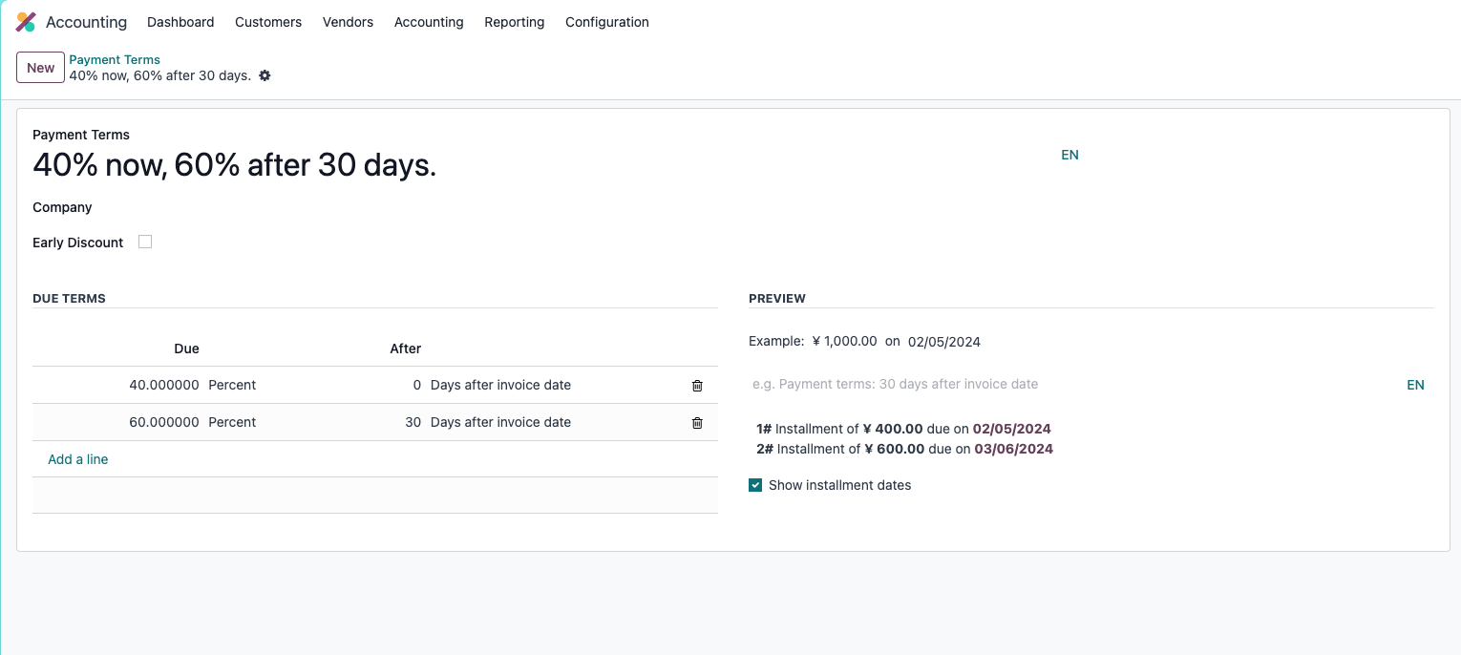
Task: Edit the 40.000000 due value cell
Action: click(163, 385)
